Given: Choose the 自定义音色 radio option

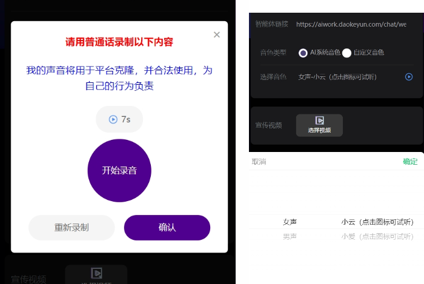Looking at the screenshot, I should click(346, 53).
